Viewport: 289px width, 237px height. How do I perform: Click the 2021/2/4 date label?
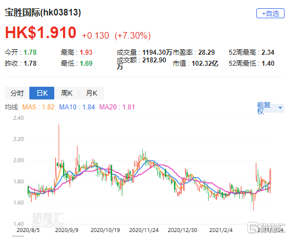[x=221, y=230]
